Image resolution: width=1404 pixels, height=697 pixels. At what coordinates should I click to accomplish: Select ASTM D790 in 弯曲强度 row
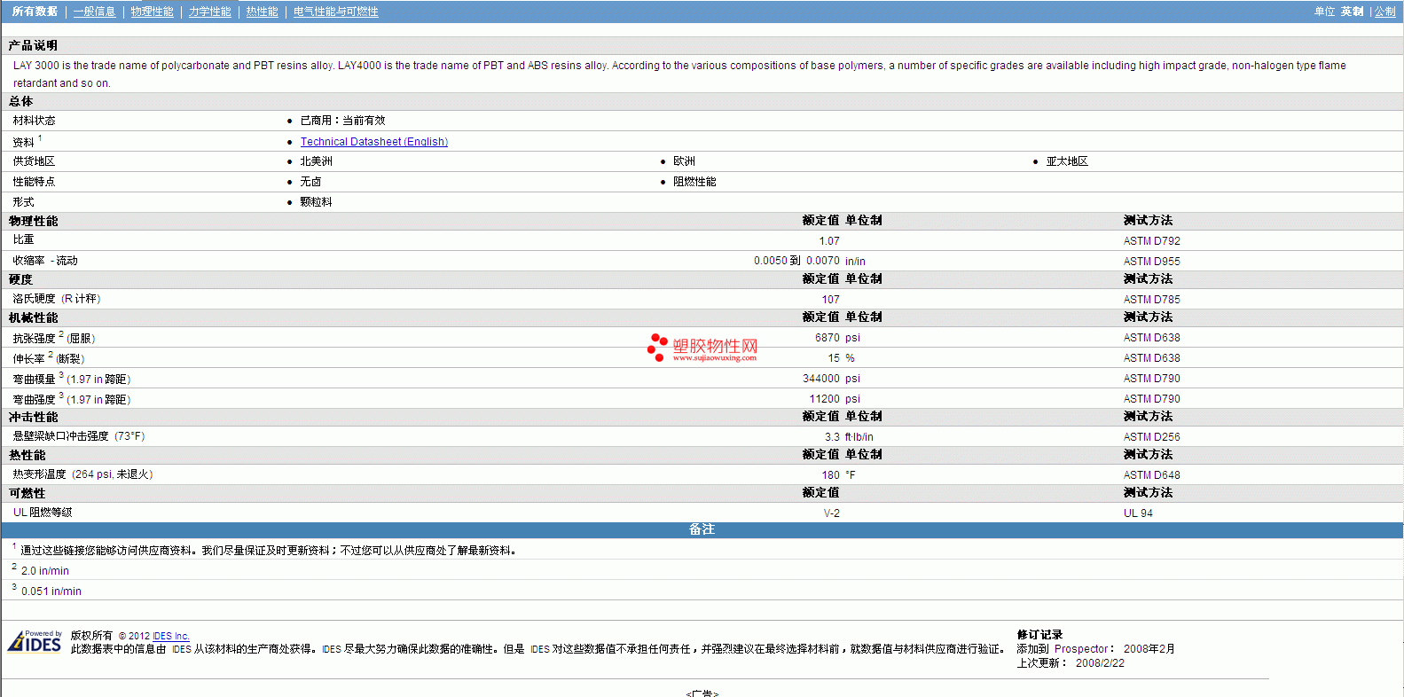point(1152,399)
